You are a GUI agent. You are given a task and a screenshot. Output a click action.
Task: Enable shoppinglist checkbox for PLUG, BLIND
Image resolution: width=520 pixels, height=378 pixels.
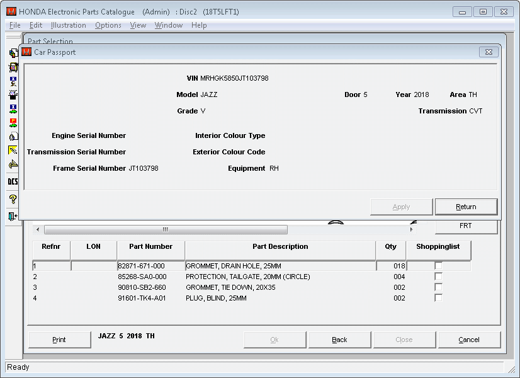(438, 298)
